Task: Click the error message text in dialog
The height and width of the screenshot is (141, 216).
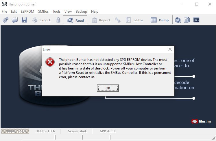Action: (x=115, y=68)
